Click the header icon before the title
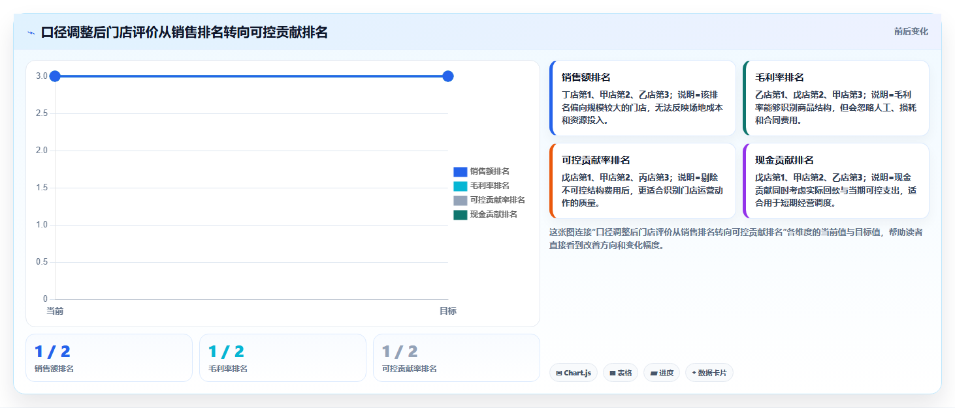Viewport: 955px width, 408px height. pyautogui.click(x=31, y=33)
